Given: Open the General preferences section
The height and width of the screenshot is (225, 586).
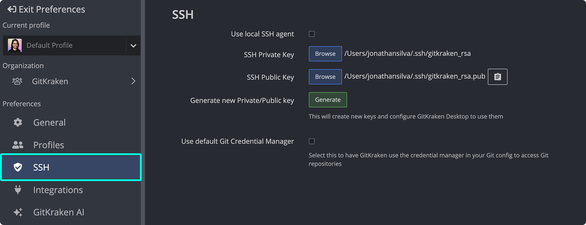Looking at the screenshot, I should pyautogui.click(x=49, y=123).
